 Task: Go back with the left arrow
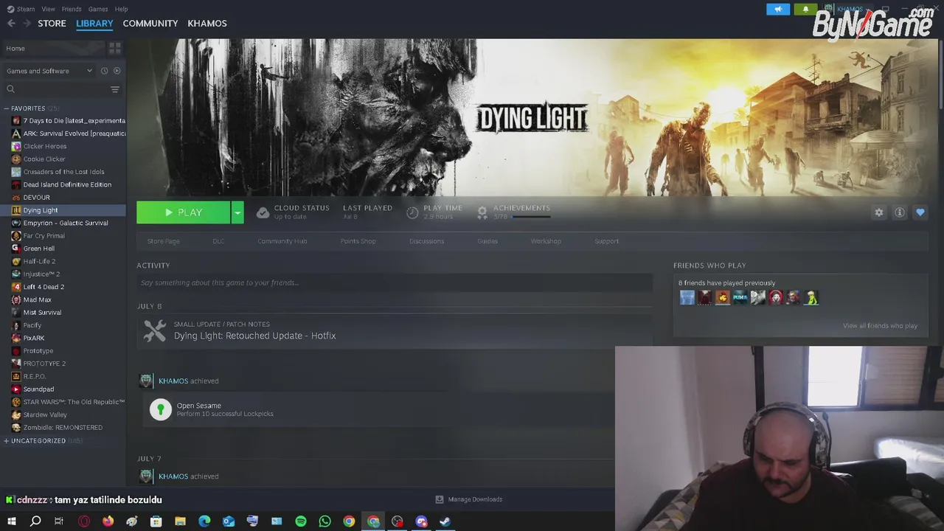(x=11, y=24)
